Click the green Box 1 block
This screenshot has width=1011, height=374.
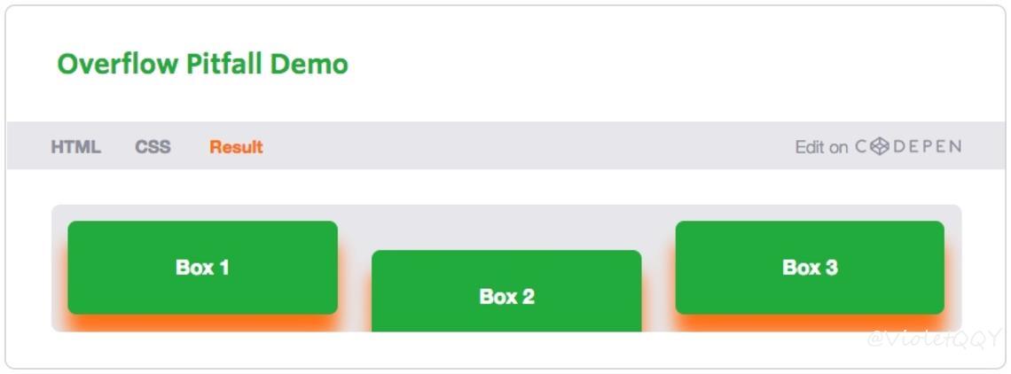[x=202, y=268]
